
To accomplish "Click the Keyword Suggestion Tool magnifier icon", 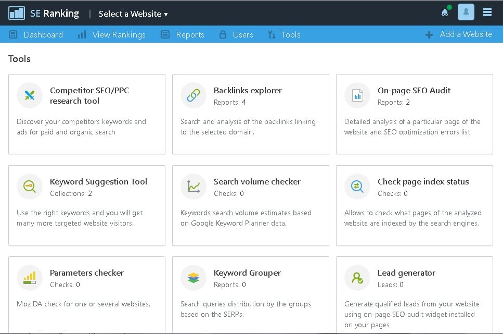I will 30,187.
